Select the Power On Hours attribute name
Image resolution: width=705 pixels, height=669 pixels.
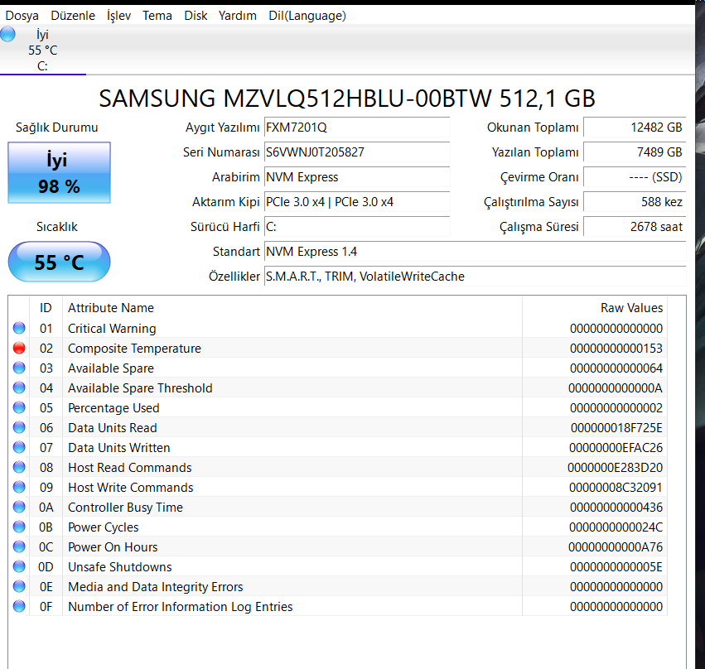point(113,546)
